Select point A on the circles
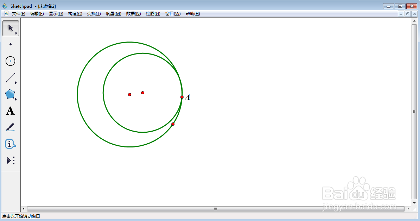 pyautogui.click(x=182, y=97)
